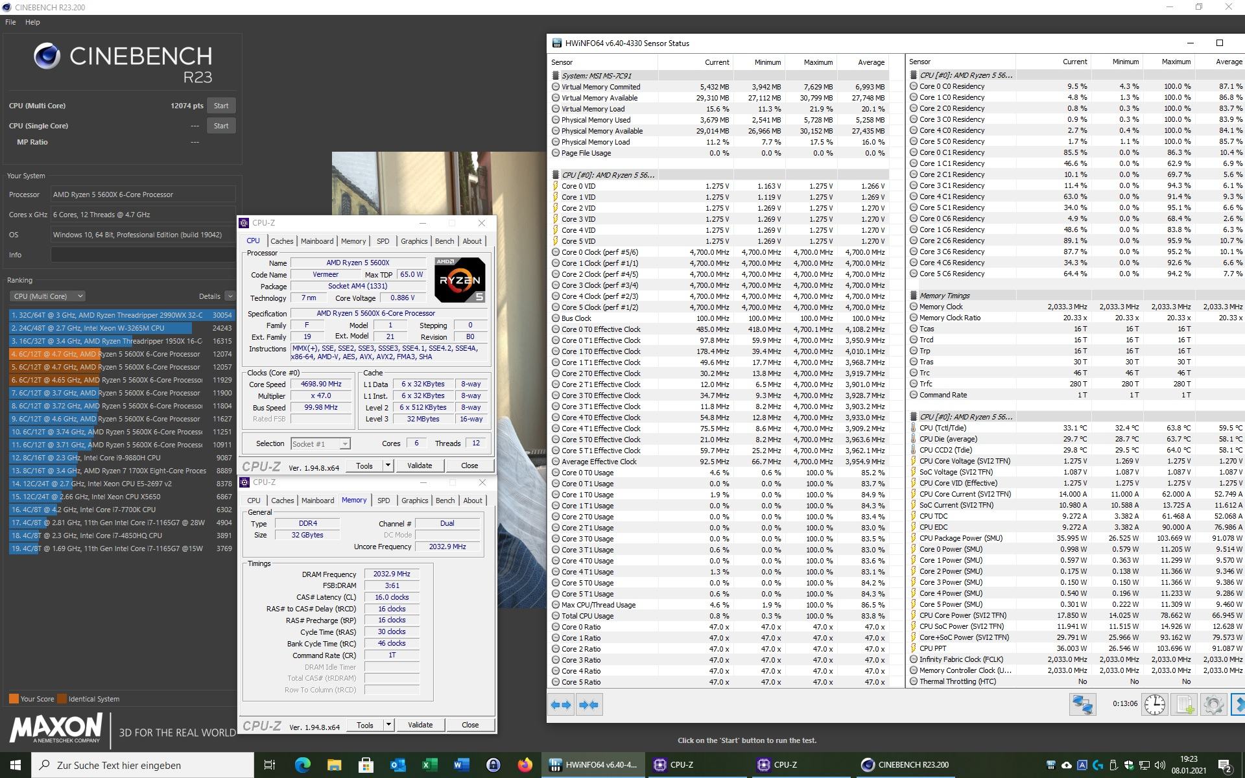Expand the Details dropdown in Ranking
The image size is (1245, 778).
[x=230, y=296]
